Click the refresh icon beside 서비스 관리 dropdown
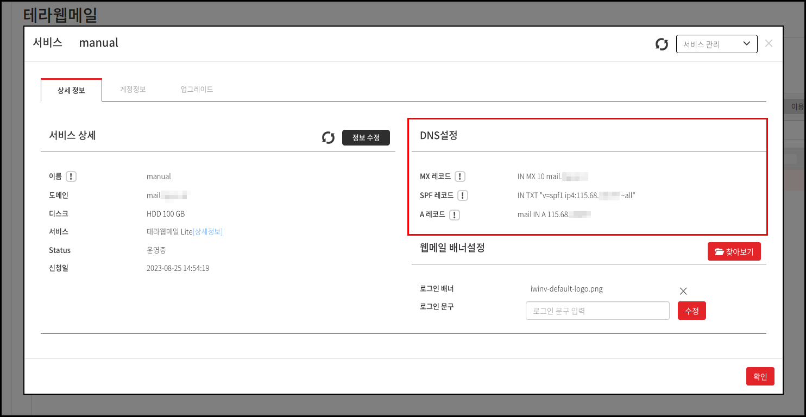Image resolution: width=806 pixels, height=417 pixels. point(662,44)
